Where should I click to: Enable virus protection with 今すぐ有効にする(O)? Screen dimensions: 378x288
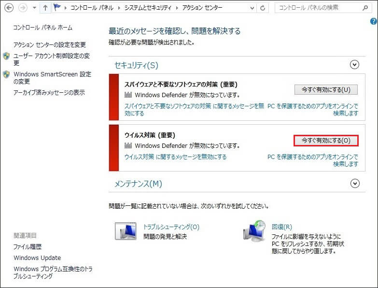[x=326, y=140]
